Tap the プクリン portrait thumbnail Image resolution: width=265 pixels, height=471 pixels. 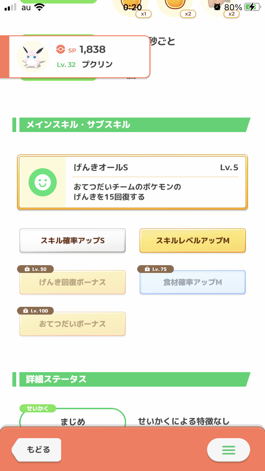click(x=33, y=57)
